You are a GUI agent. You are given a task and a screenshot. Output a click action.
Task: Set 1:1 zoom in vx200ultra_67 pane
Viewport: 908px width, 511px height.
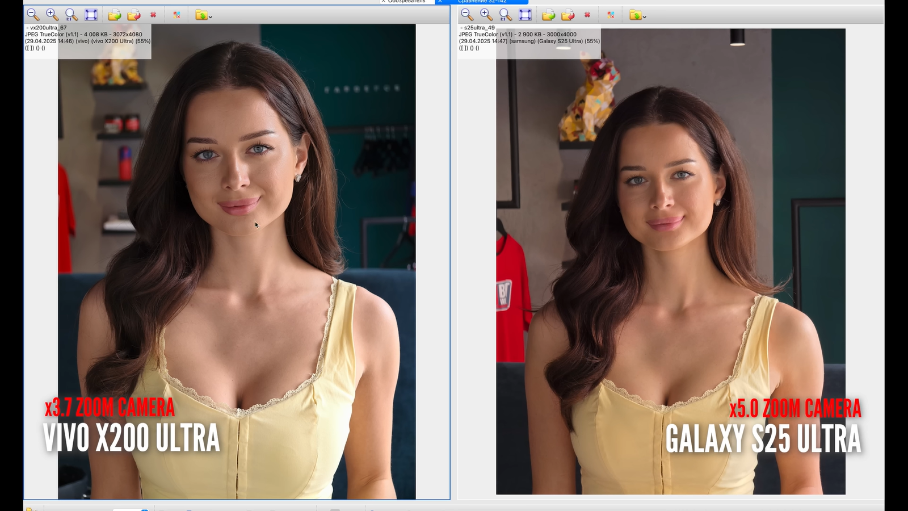(x=72, y=15)
